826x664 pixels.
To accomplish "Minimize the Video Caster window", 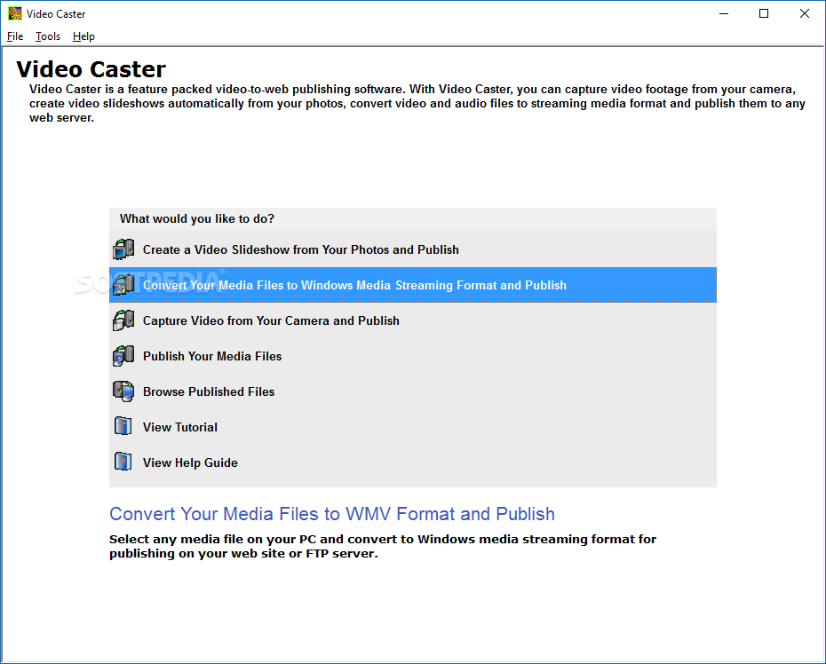I will pos(724,13).
